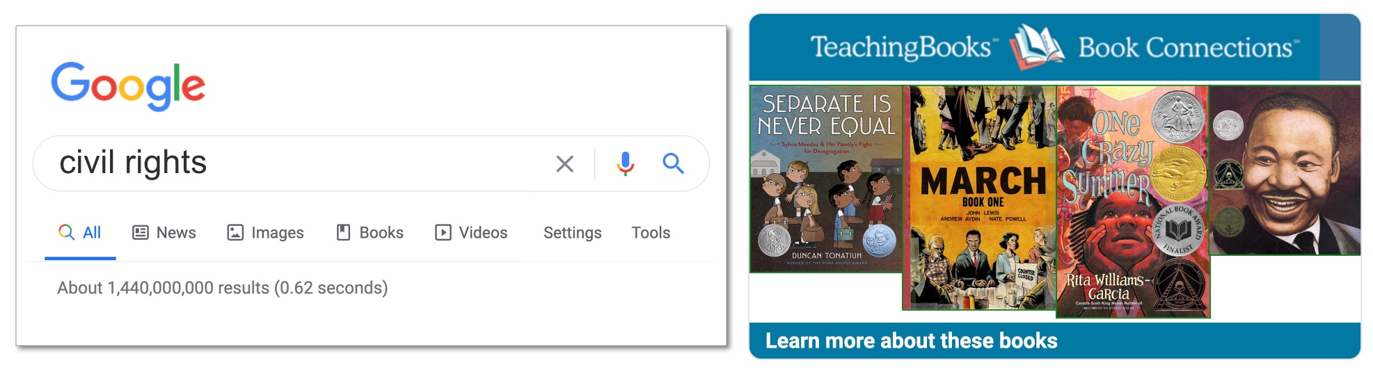Click the News tab newspaper icon
Viewport: 1373px width, 372px height.
(x=141, y=233)
